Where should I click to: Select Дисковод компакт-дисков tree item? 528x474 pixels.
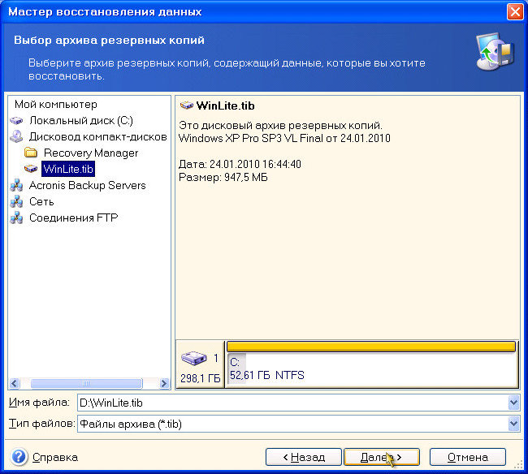coord(97,136)
